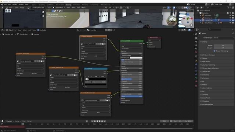
Task: Expand the Depth of Field panel
Action: [206, 62]
